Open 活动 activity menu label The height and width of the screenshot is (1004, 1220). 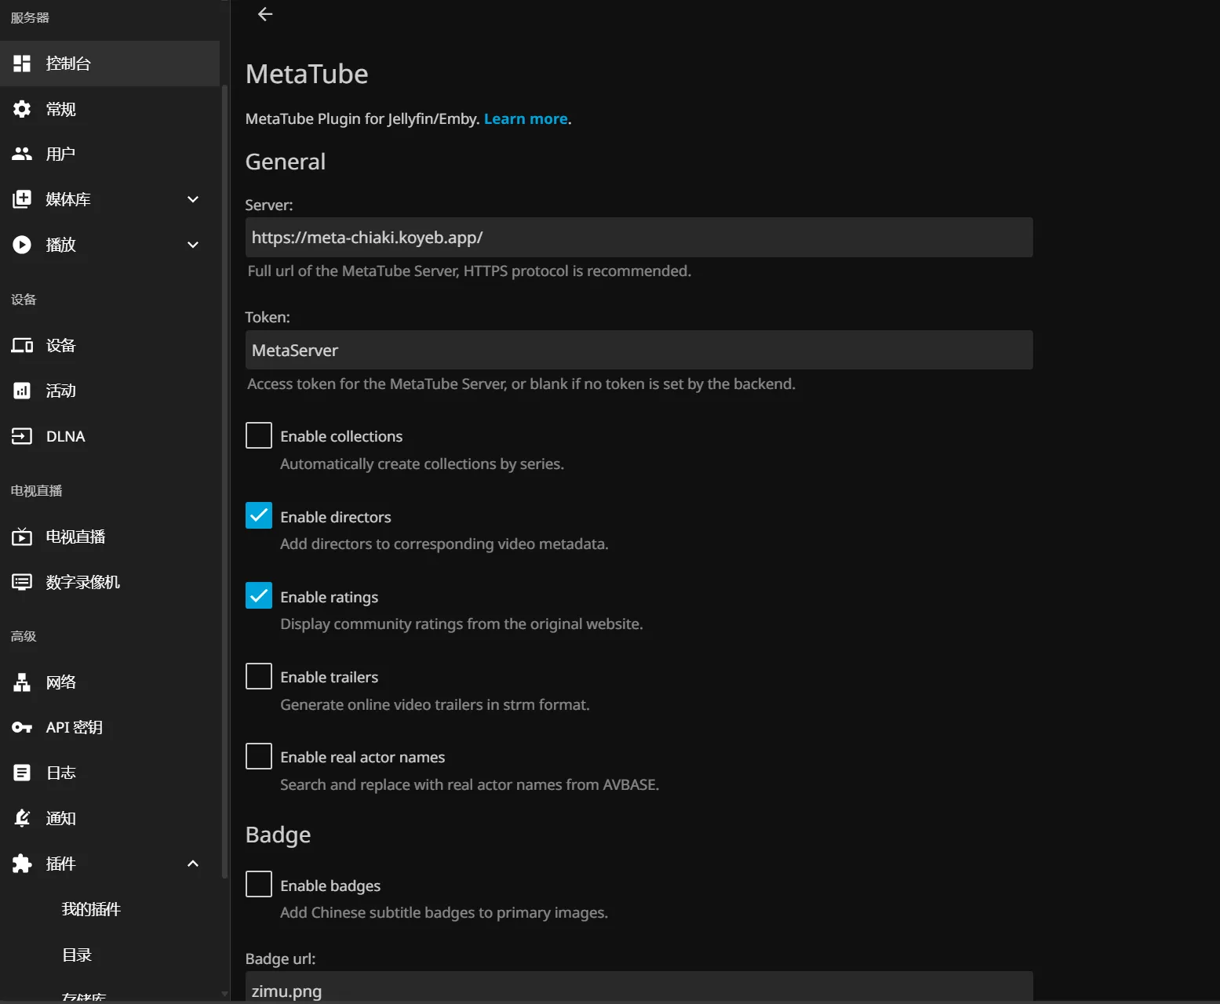pyautogui.click(x=60, y=391)
